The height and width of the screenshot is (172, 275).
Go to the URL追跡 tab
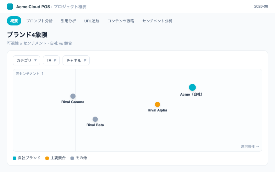click(x=92, y=21)
